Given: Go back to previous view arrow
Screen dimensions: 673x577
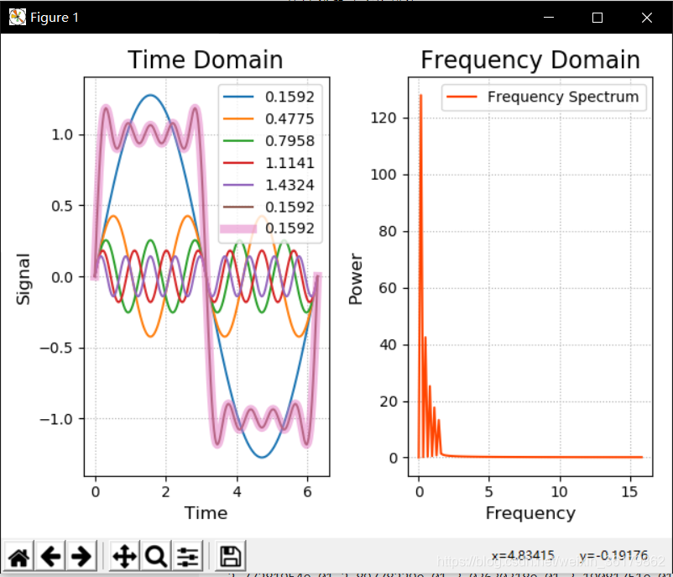Looking at the screenshot, I should point(50,556).
